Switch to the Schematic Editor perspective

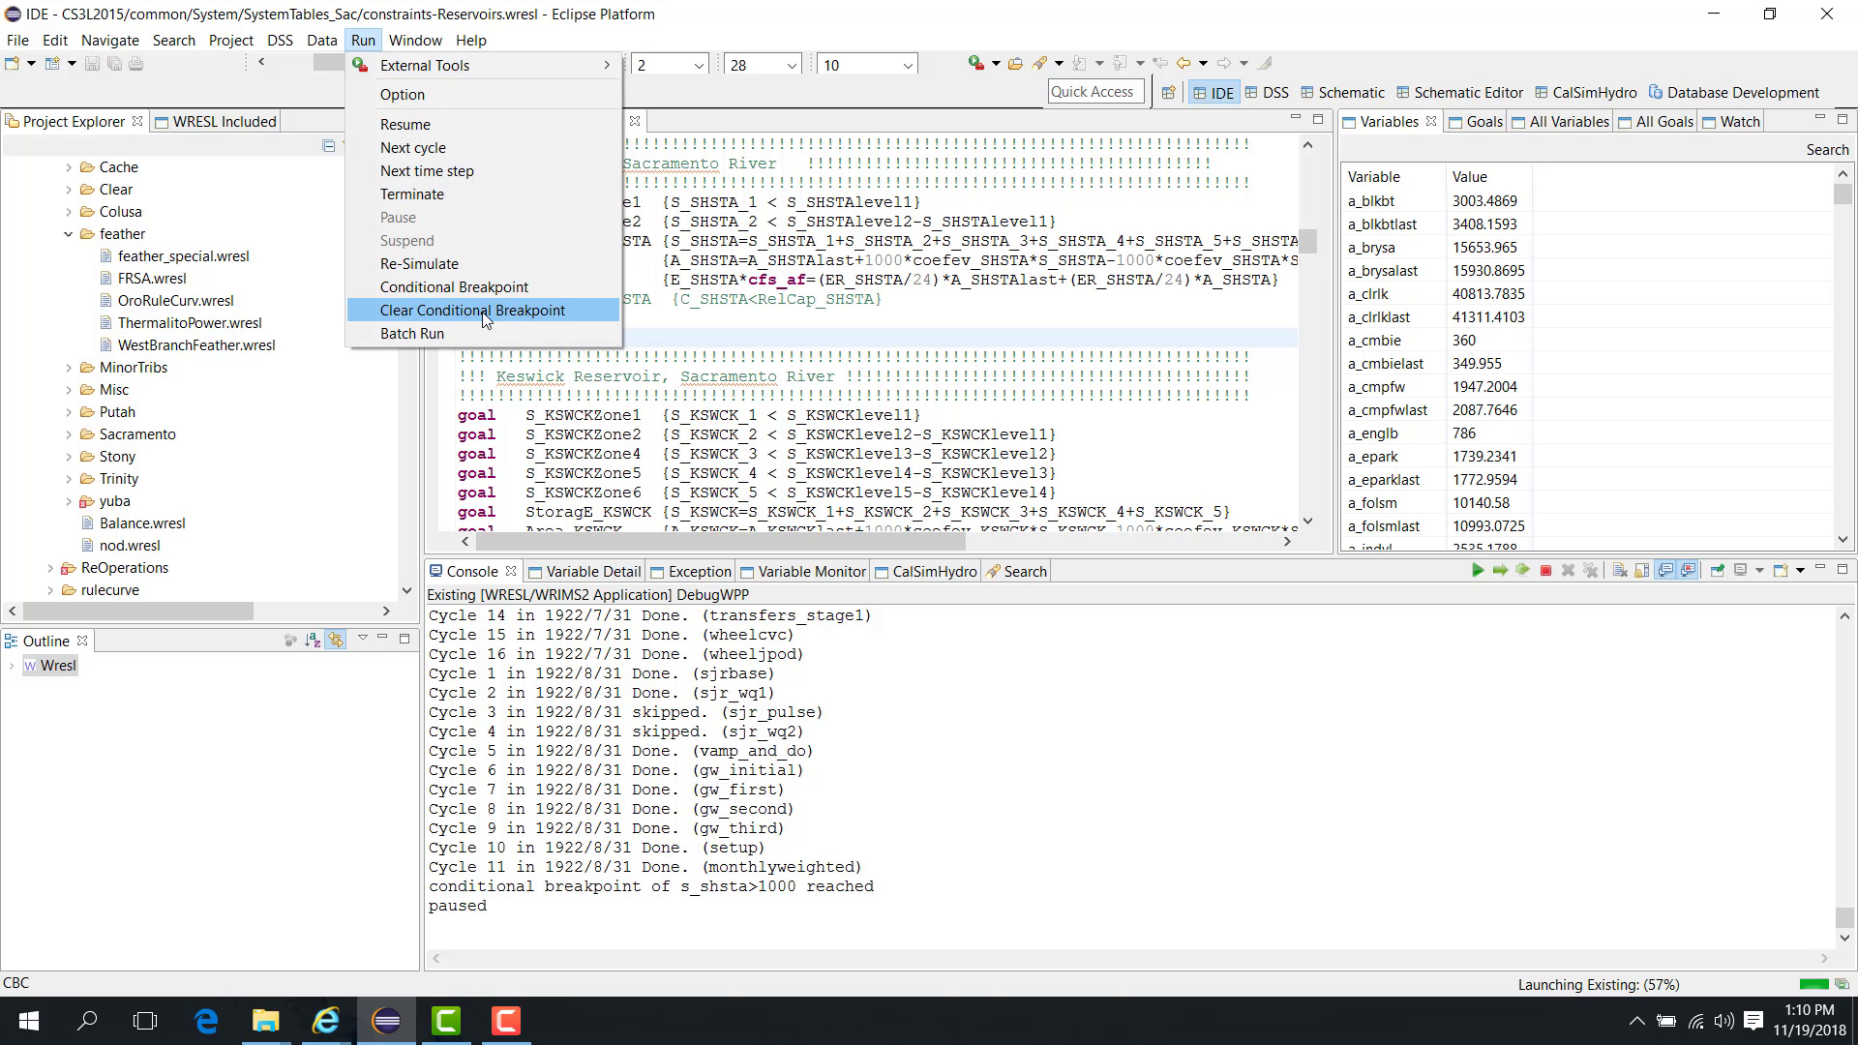1460,93
